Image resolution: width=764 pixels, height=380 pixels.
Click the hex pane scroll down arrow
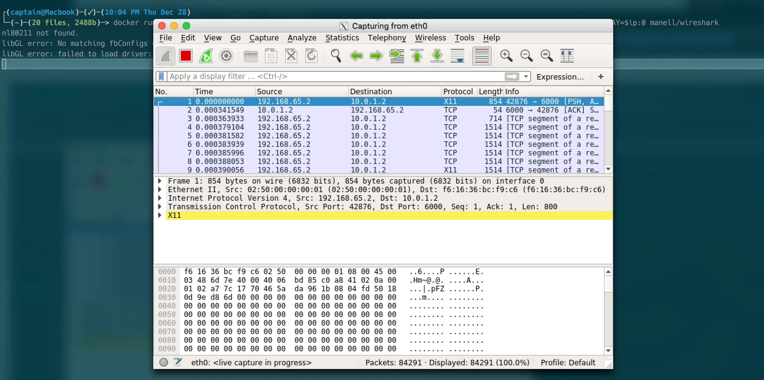(608, 351)
